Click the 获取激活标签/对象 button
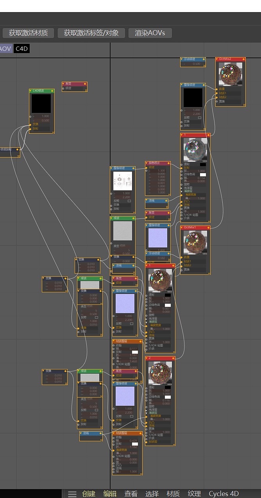 91,33
